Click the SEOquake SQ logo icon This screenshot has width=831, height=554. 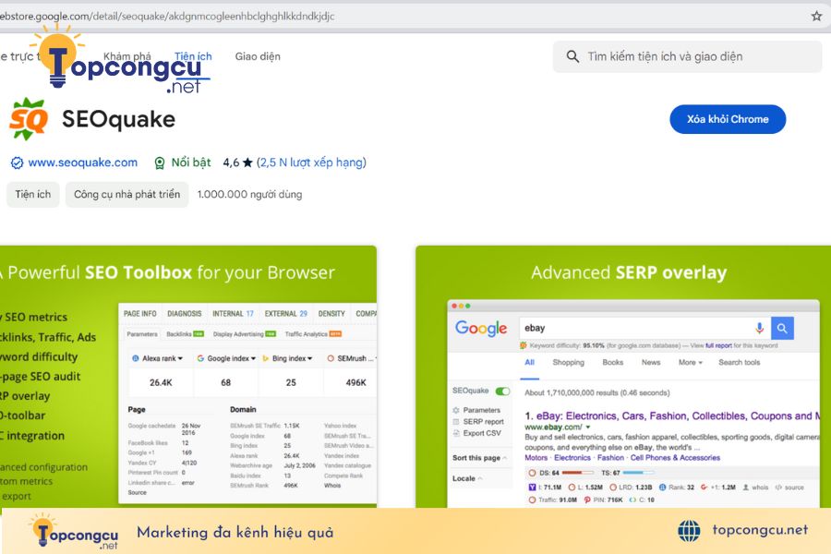[x=28, y=119]
